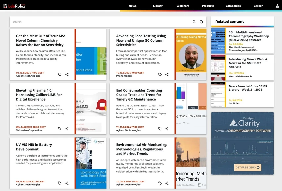This screenshot has height=191, width=282.
Task: Click the Environmental Air Monitoring smokestack image
Action: click(191, 163)
